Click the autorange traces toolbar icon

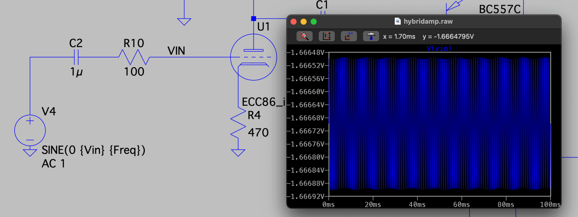[349, 36]
